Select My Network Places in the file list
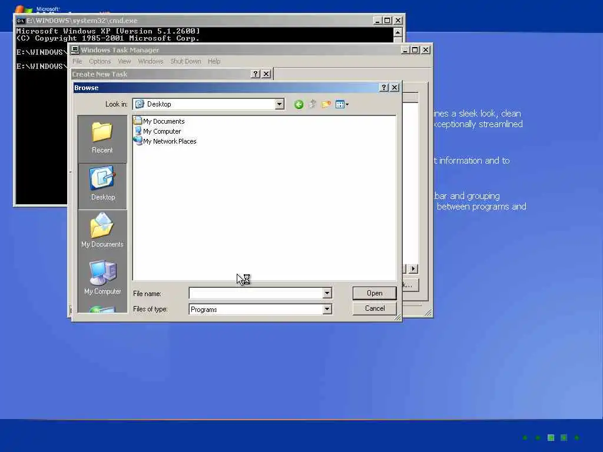The width and height of the screenshot is (603, 452). click(x=165, y=141)
